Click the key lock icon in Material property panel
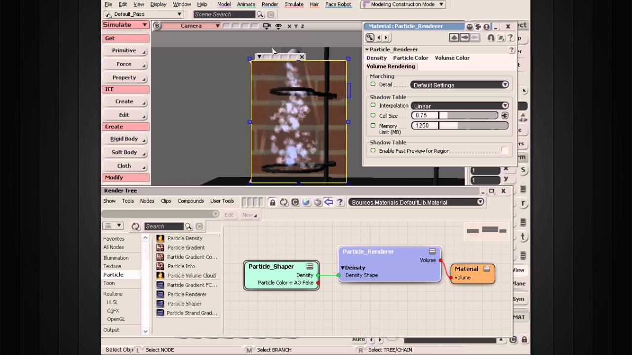Viewport: 632px width, 355px height. [x=370, y=37]
